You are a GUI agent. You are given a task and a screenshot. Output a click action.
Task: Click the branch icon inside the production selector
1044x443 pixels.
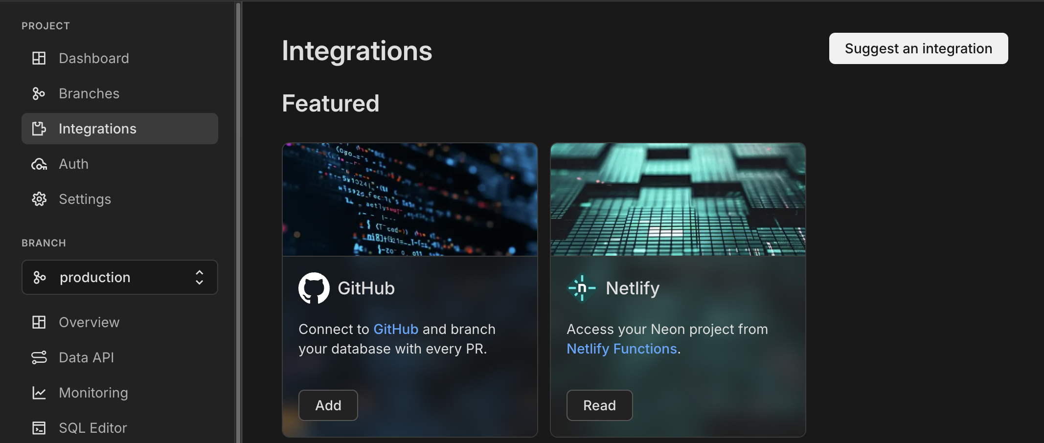tap(40, 277)
